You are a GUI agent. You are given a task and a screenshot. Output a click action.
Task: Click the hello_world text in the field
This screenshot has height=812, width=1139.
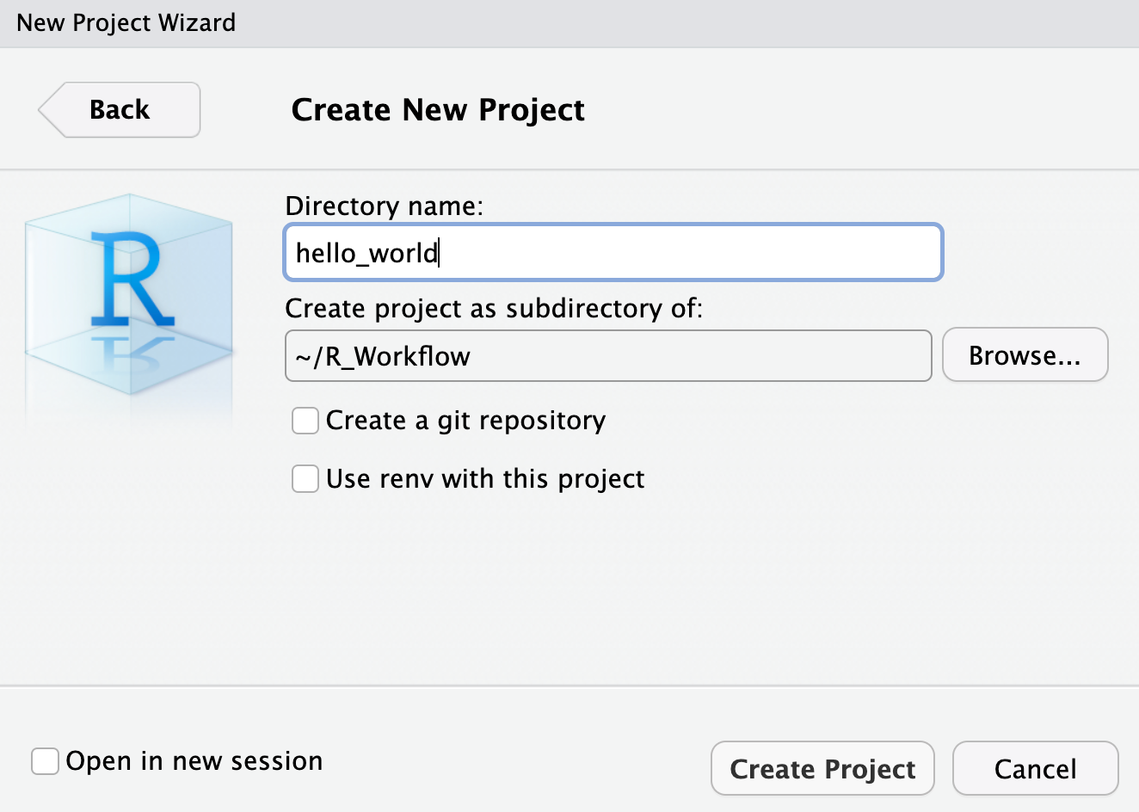[366, 253]
